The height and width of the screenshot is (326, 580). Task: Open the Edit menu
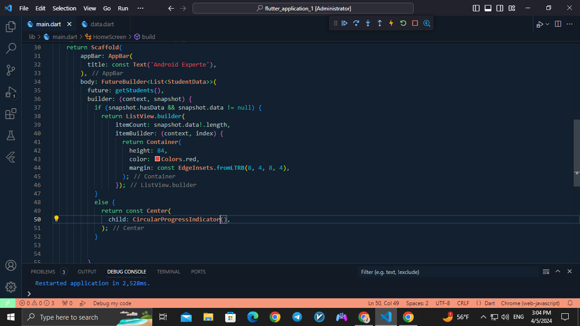[40, 8]
